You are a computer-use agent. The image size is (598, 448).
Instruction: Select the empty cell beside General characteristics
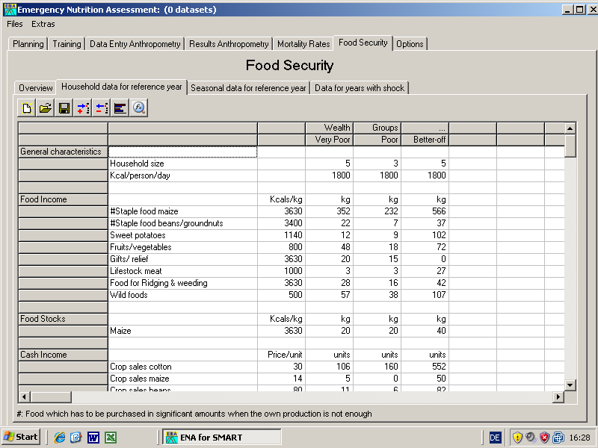click(x=182, y=152)
